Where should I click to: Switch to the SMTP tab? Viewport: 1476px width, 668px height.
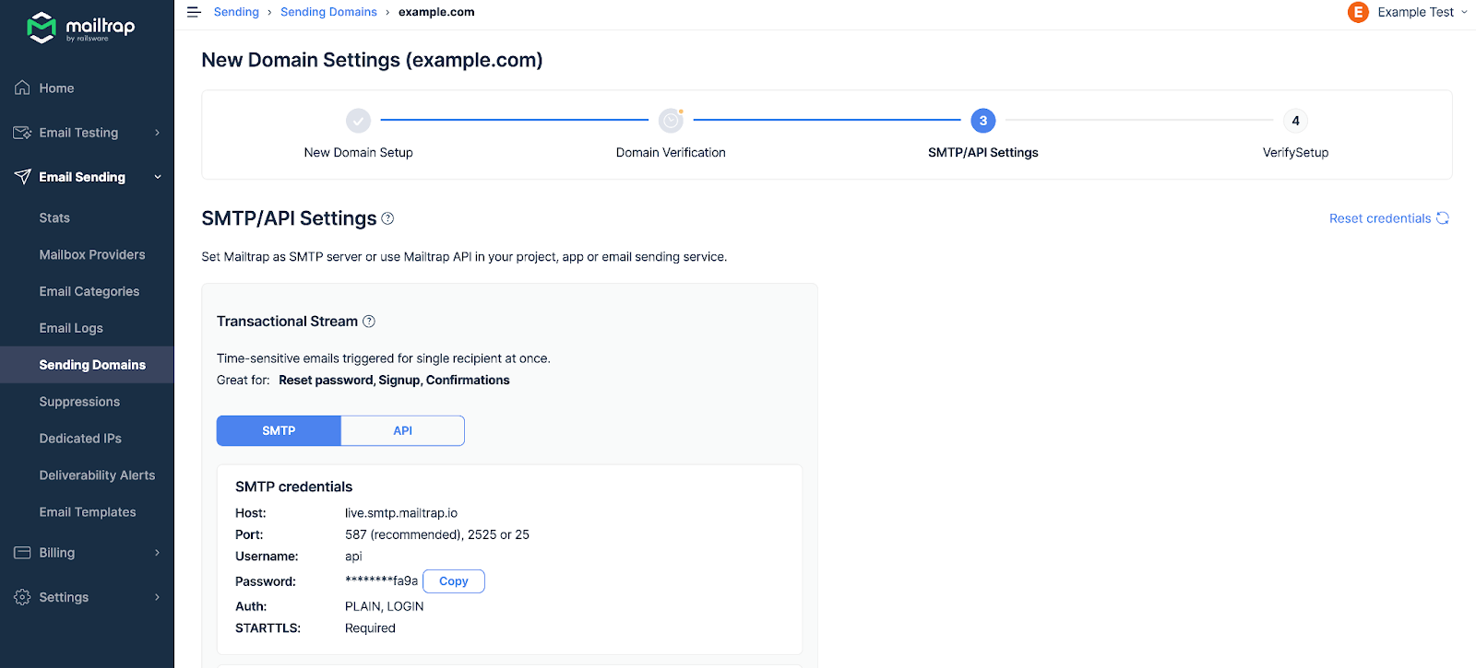tap(279, 430)
